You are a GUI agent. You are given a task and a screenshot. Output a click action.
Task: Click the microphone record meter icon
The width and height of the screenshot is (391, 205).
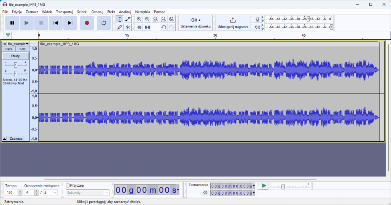pyautogui.click(x=257, y=19)
